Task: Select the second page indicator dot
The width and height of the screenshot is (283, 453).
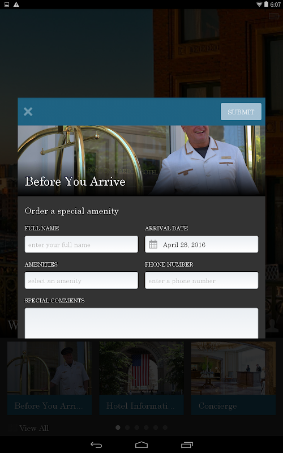Action: pos(127,428)
